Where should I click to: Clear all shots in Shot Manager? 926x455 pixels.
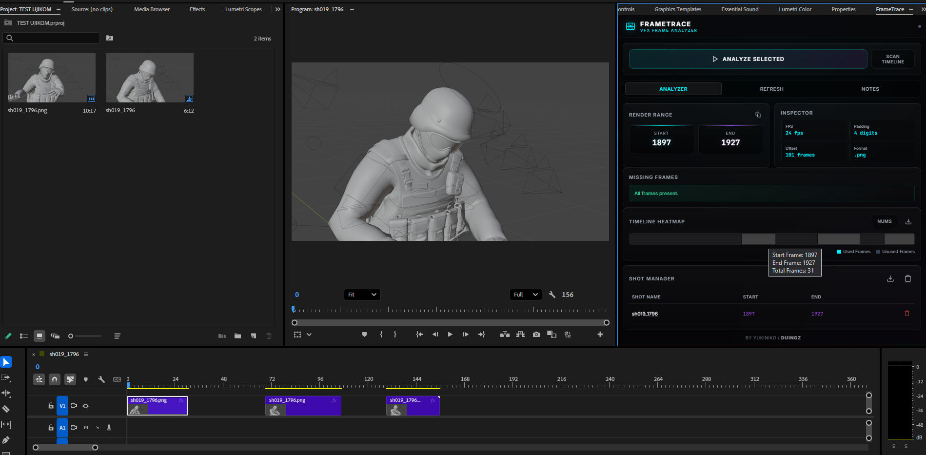tap(908, 278)
